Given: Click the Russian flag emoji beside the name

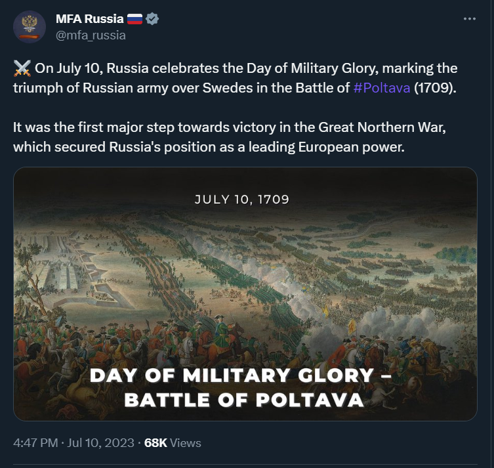Looking at the screenshot, I should pyautogui.click(x=134, y=19).
